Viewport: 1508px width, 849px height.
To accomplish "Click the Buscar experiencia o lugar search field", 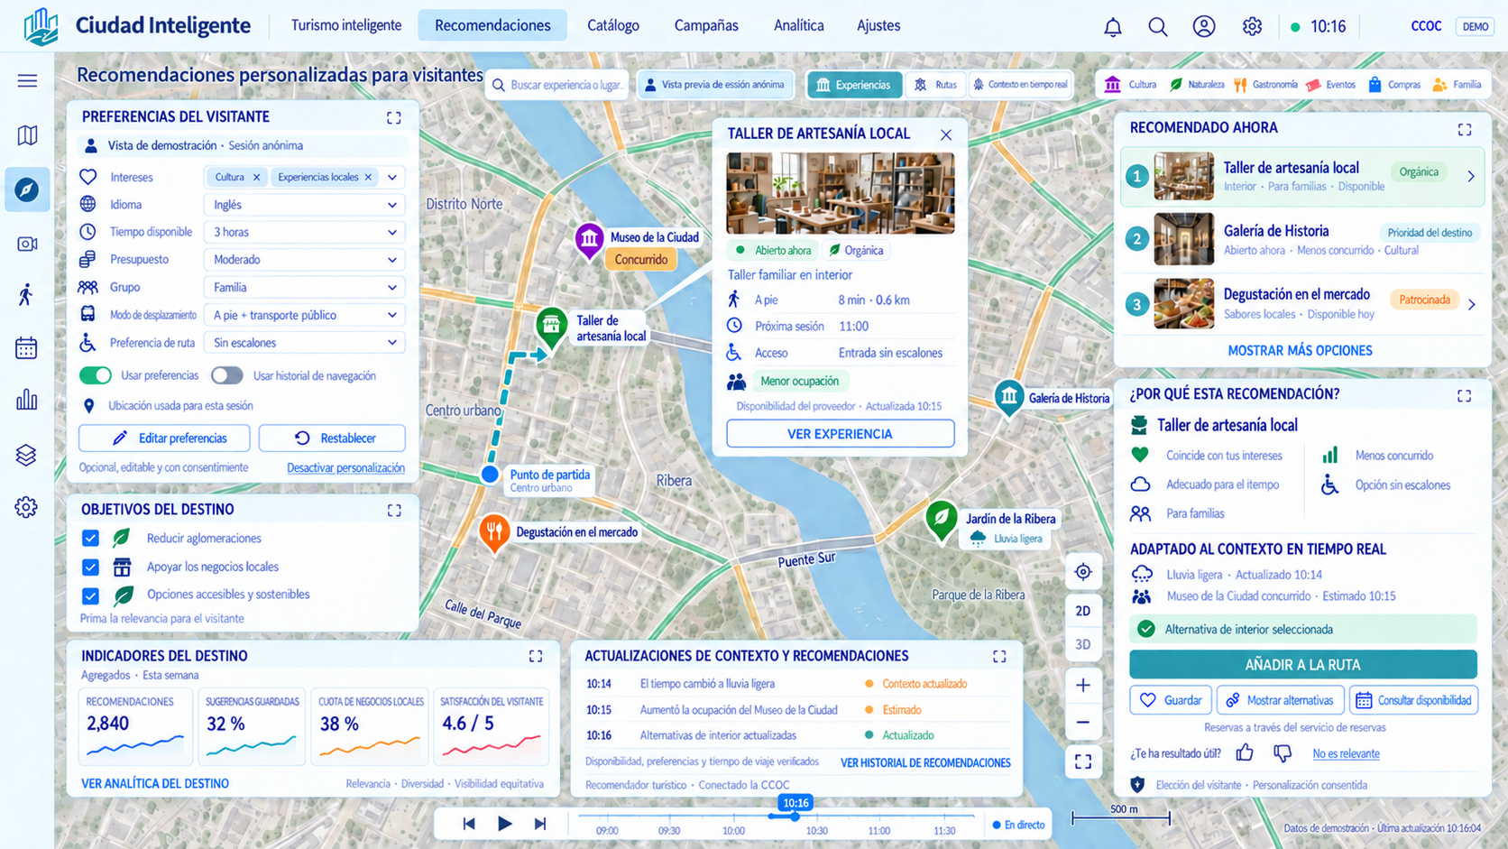I will (559, 85).
